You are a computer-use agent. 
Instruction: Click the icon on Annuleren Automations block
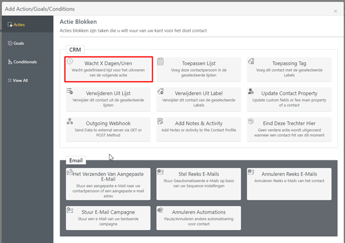tap(161, 210)
